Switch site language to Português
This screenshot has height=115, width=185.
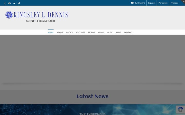163,3
